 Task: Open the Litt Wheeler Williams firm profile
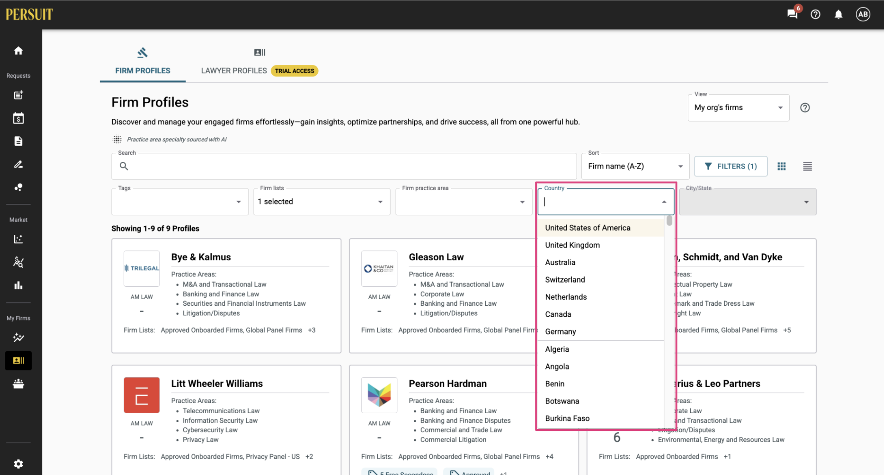coord(217,384)
